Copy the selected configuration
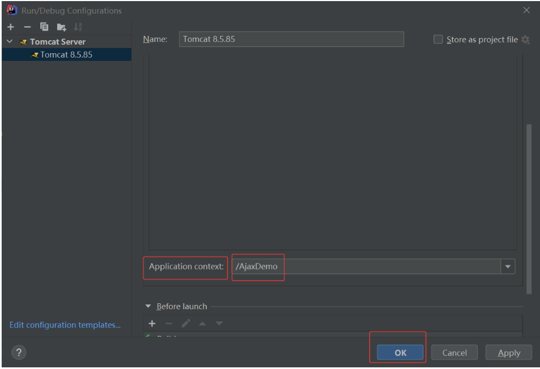Viewport: 540px width, 369px height. [x=44, y=27]
